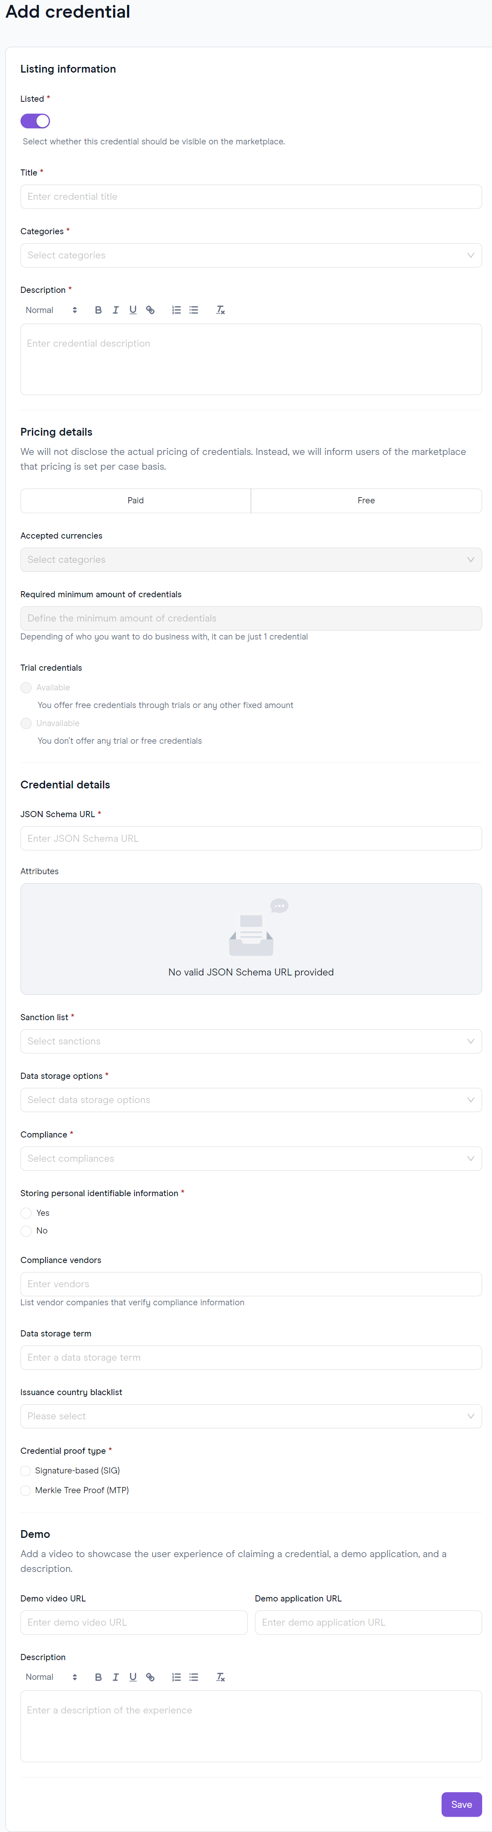Click Bold icon in Demo description toolbar
Image resolution: width=492 pixels, height=1832 pixels.
coord(98,1677)
